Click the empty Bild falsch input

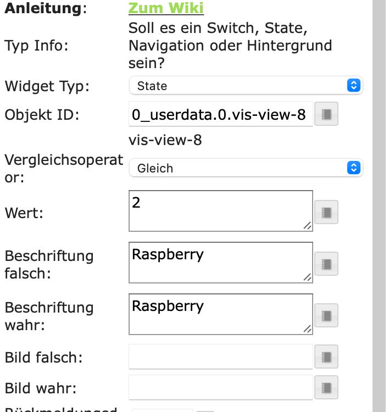220,357
